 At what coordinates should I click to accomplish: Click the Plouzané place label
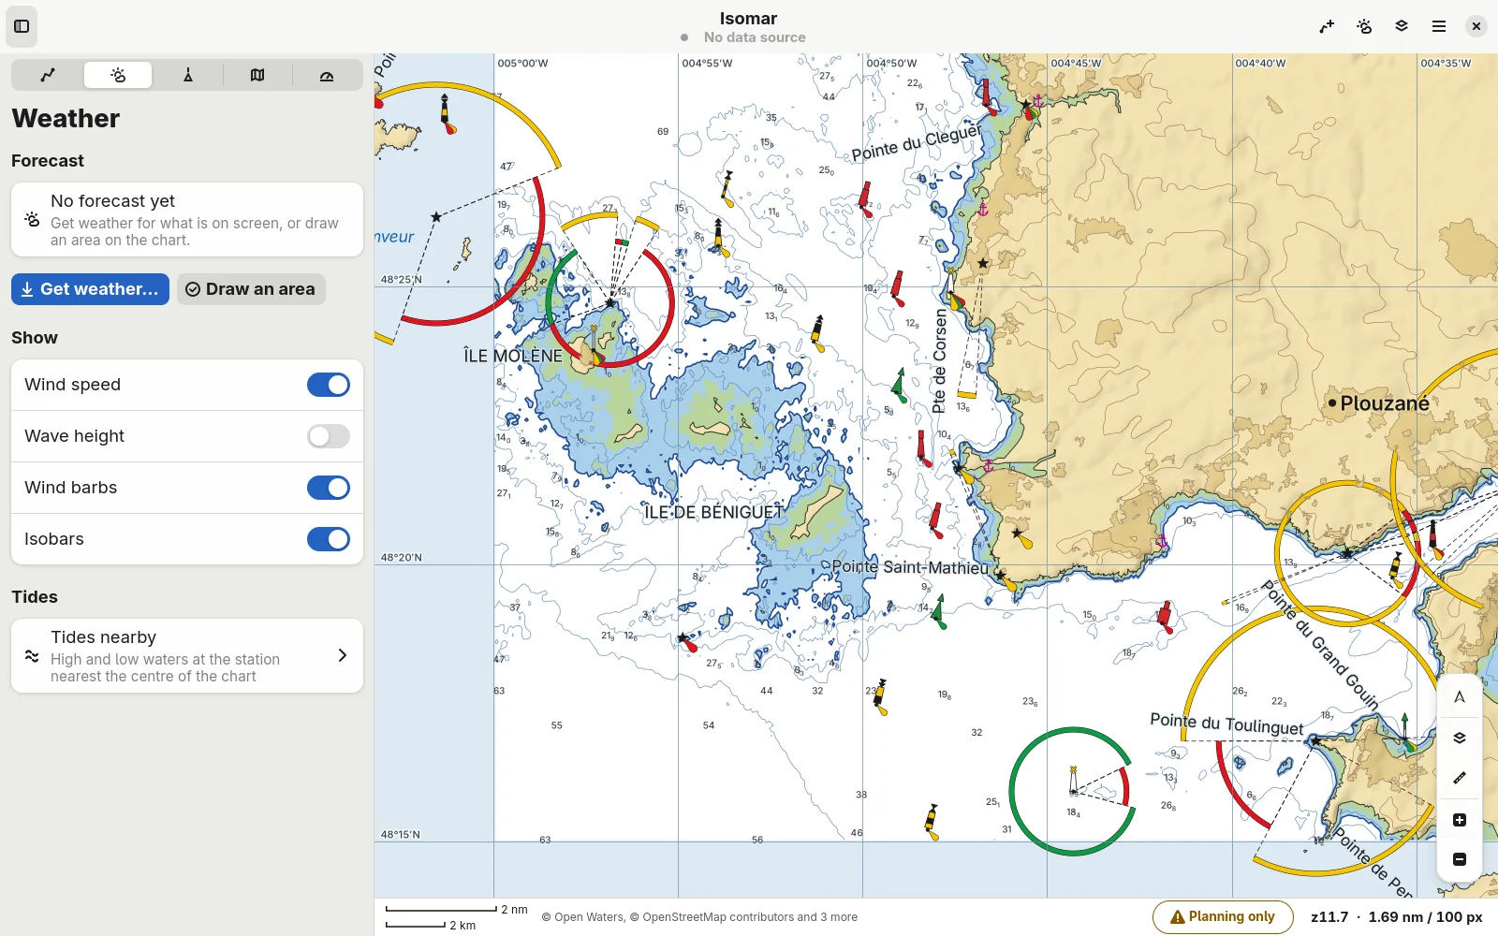[x=1385, y=403]
